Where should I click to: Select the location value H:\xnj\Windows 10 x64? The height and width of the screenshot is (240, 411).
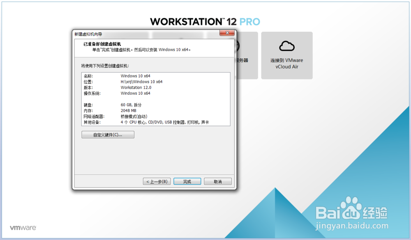pyautogui.click(x=141, y=82)
